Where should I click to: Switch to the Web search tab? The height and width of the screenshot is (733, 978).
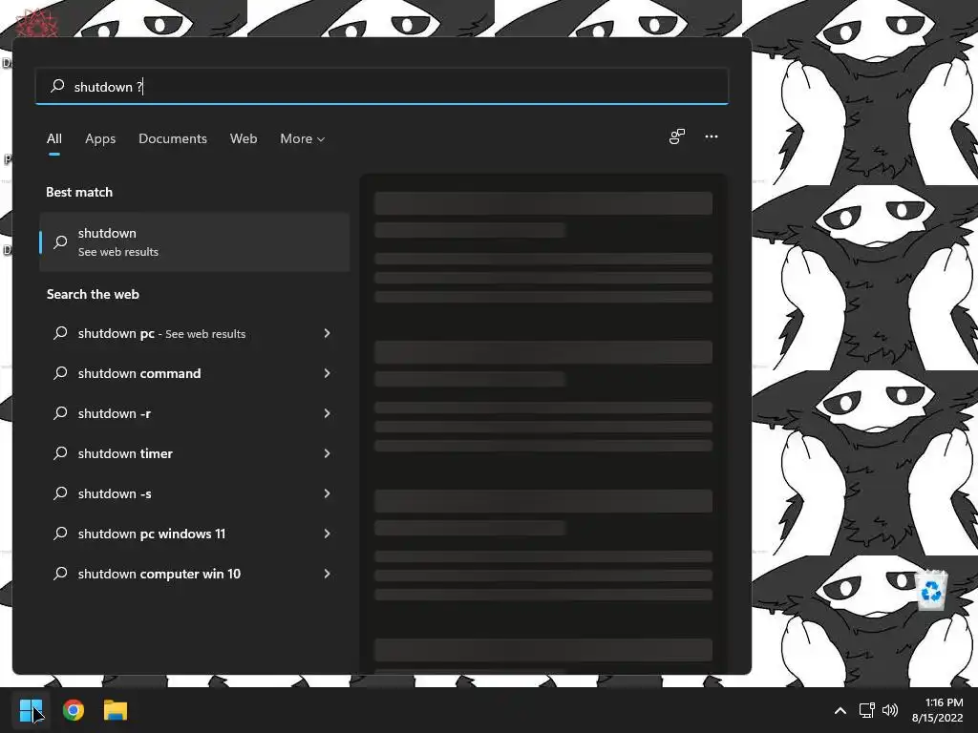[244, 138]
